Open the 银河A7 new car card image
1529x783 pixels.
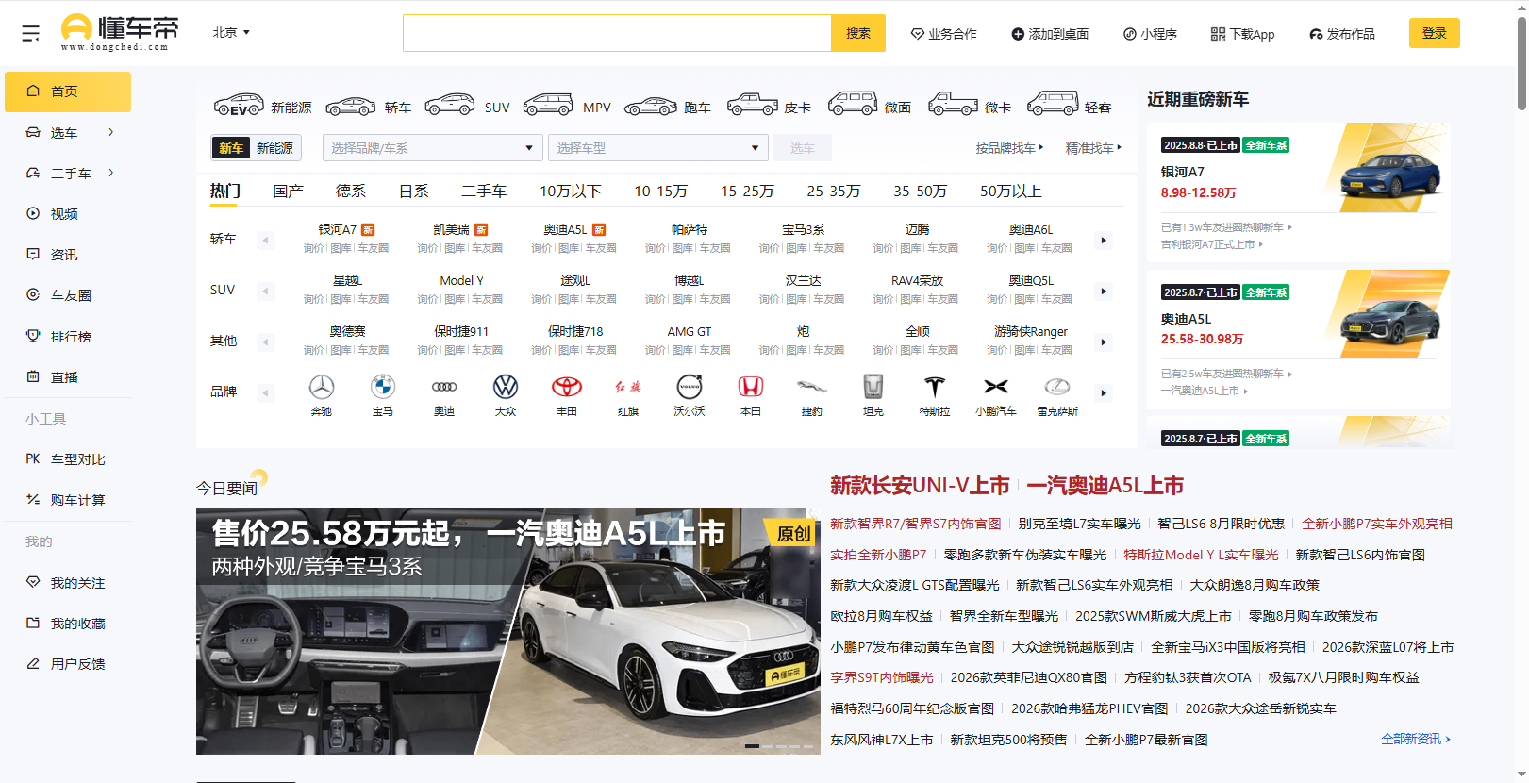coord(1388,168)
